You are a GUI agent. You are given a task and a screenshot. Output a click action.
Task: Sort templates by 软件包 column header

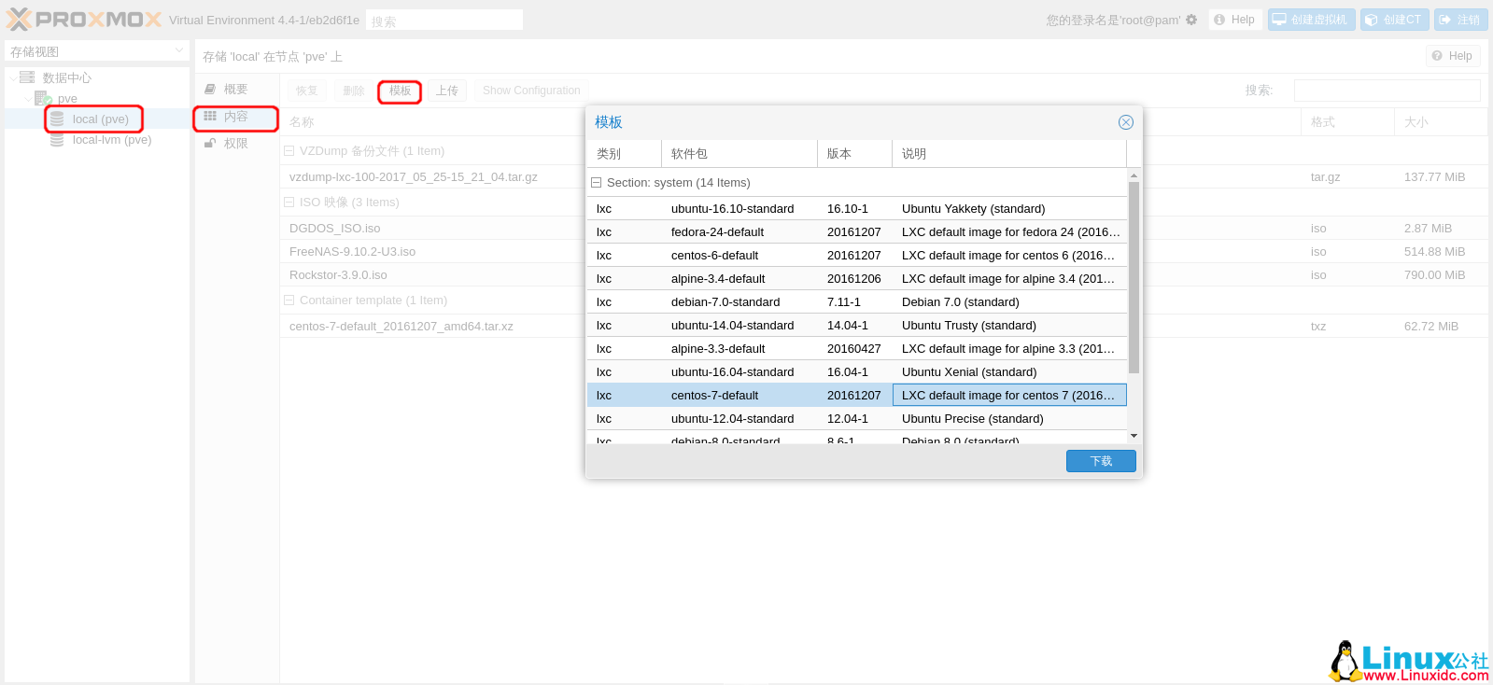[x=739, y=154]
